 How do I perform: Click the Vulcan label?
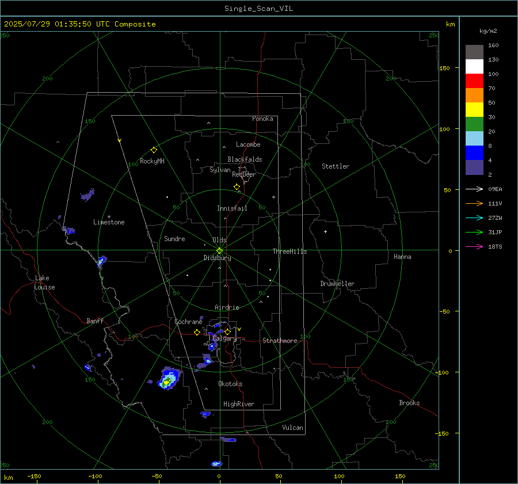292,428
